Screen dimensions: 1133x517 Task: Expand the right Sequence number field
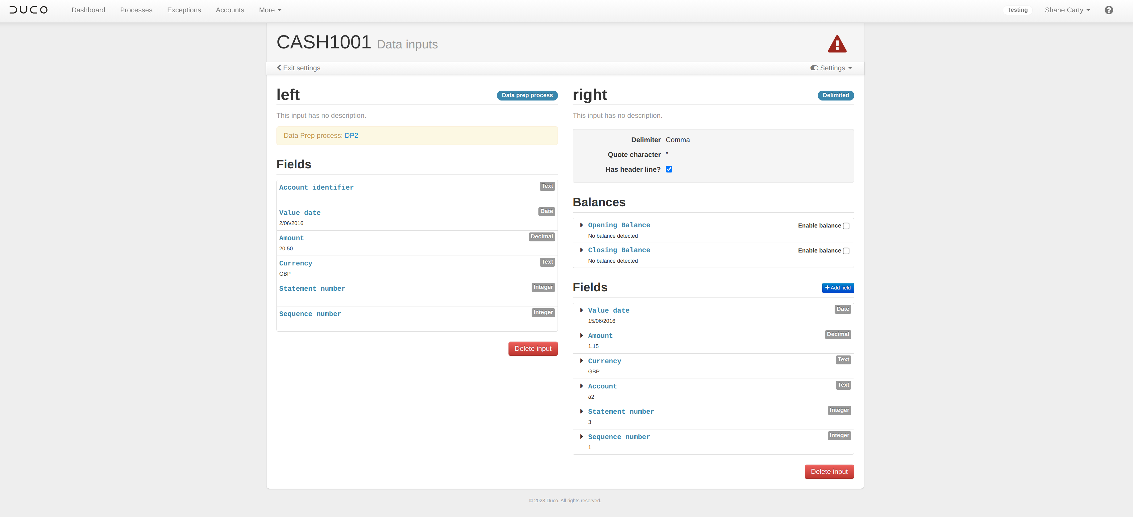coord(581,437)
